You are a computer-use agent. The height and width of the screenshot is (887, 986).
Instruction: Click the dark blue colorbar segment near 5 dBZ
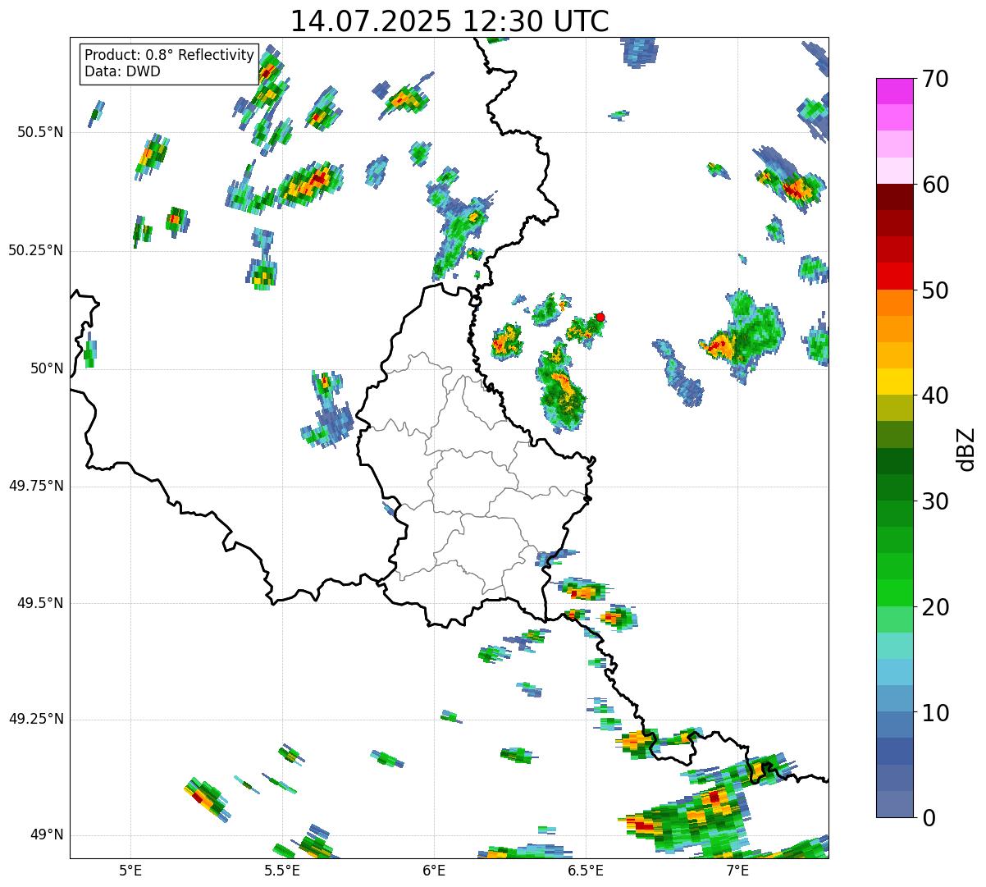click(894, 752)
